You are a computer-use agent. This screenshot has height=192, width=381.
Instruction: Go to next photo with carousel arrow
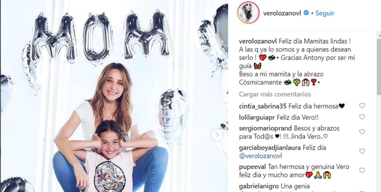point(217,135)
